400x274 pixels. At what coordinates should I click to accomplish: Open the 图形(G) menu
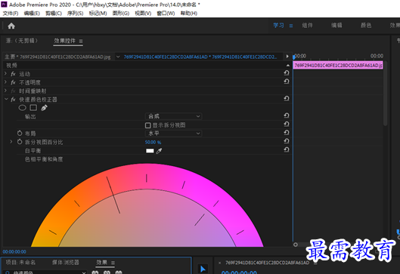pyautogui.click(x=121, y=14)
